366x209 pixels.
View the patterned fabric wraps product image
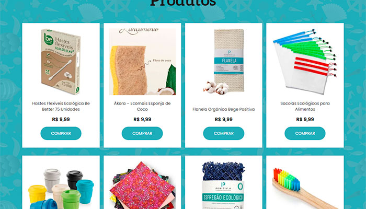142,185
